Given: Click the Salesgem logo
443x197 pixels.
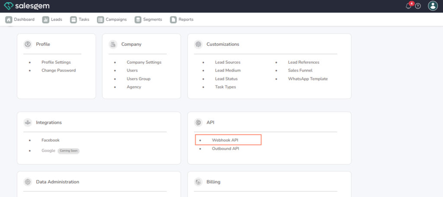Looking at the screenshot, I should tap(26, 6).
